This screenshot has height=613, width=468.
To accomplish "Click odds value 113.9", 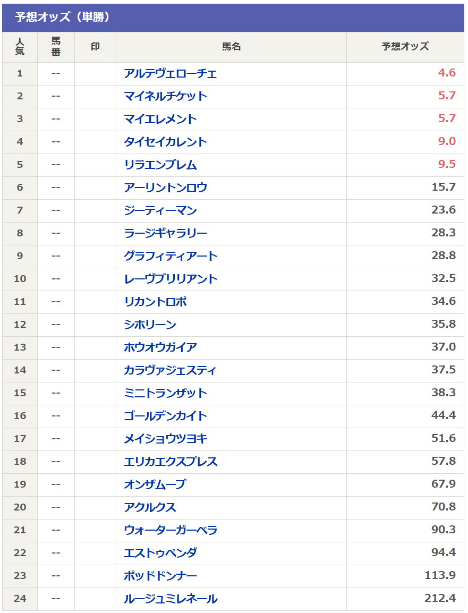I will pos(440,575).
